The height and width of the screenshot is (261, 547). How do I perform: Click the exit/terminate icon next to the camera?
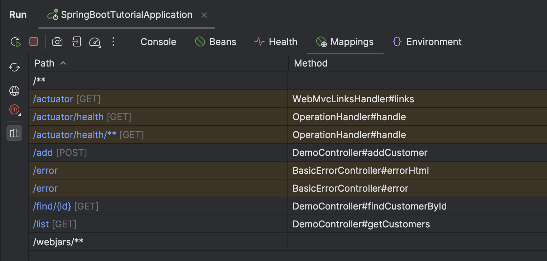point(77,41)
